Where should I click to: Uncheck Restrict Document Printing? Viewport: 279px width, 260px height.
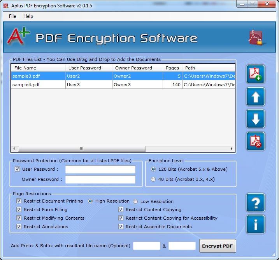click(19, 201)
